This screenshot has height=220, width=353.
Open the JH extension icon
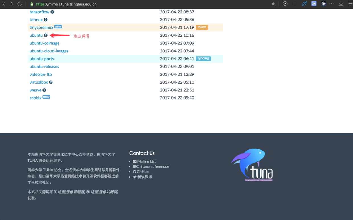[x=314, y=4]
